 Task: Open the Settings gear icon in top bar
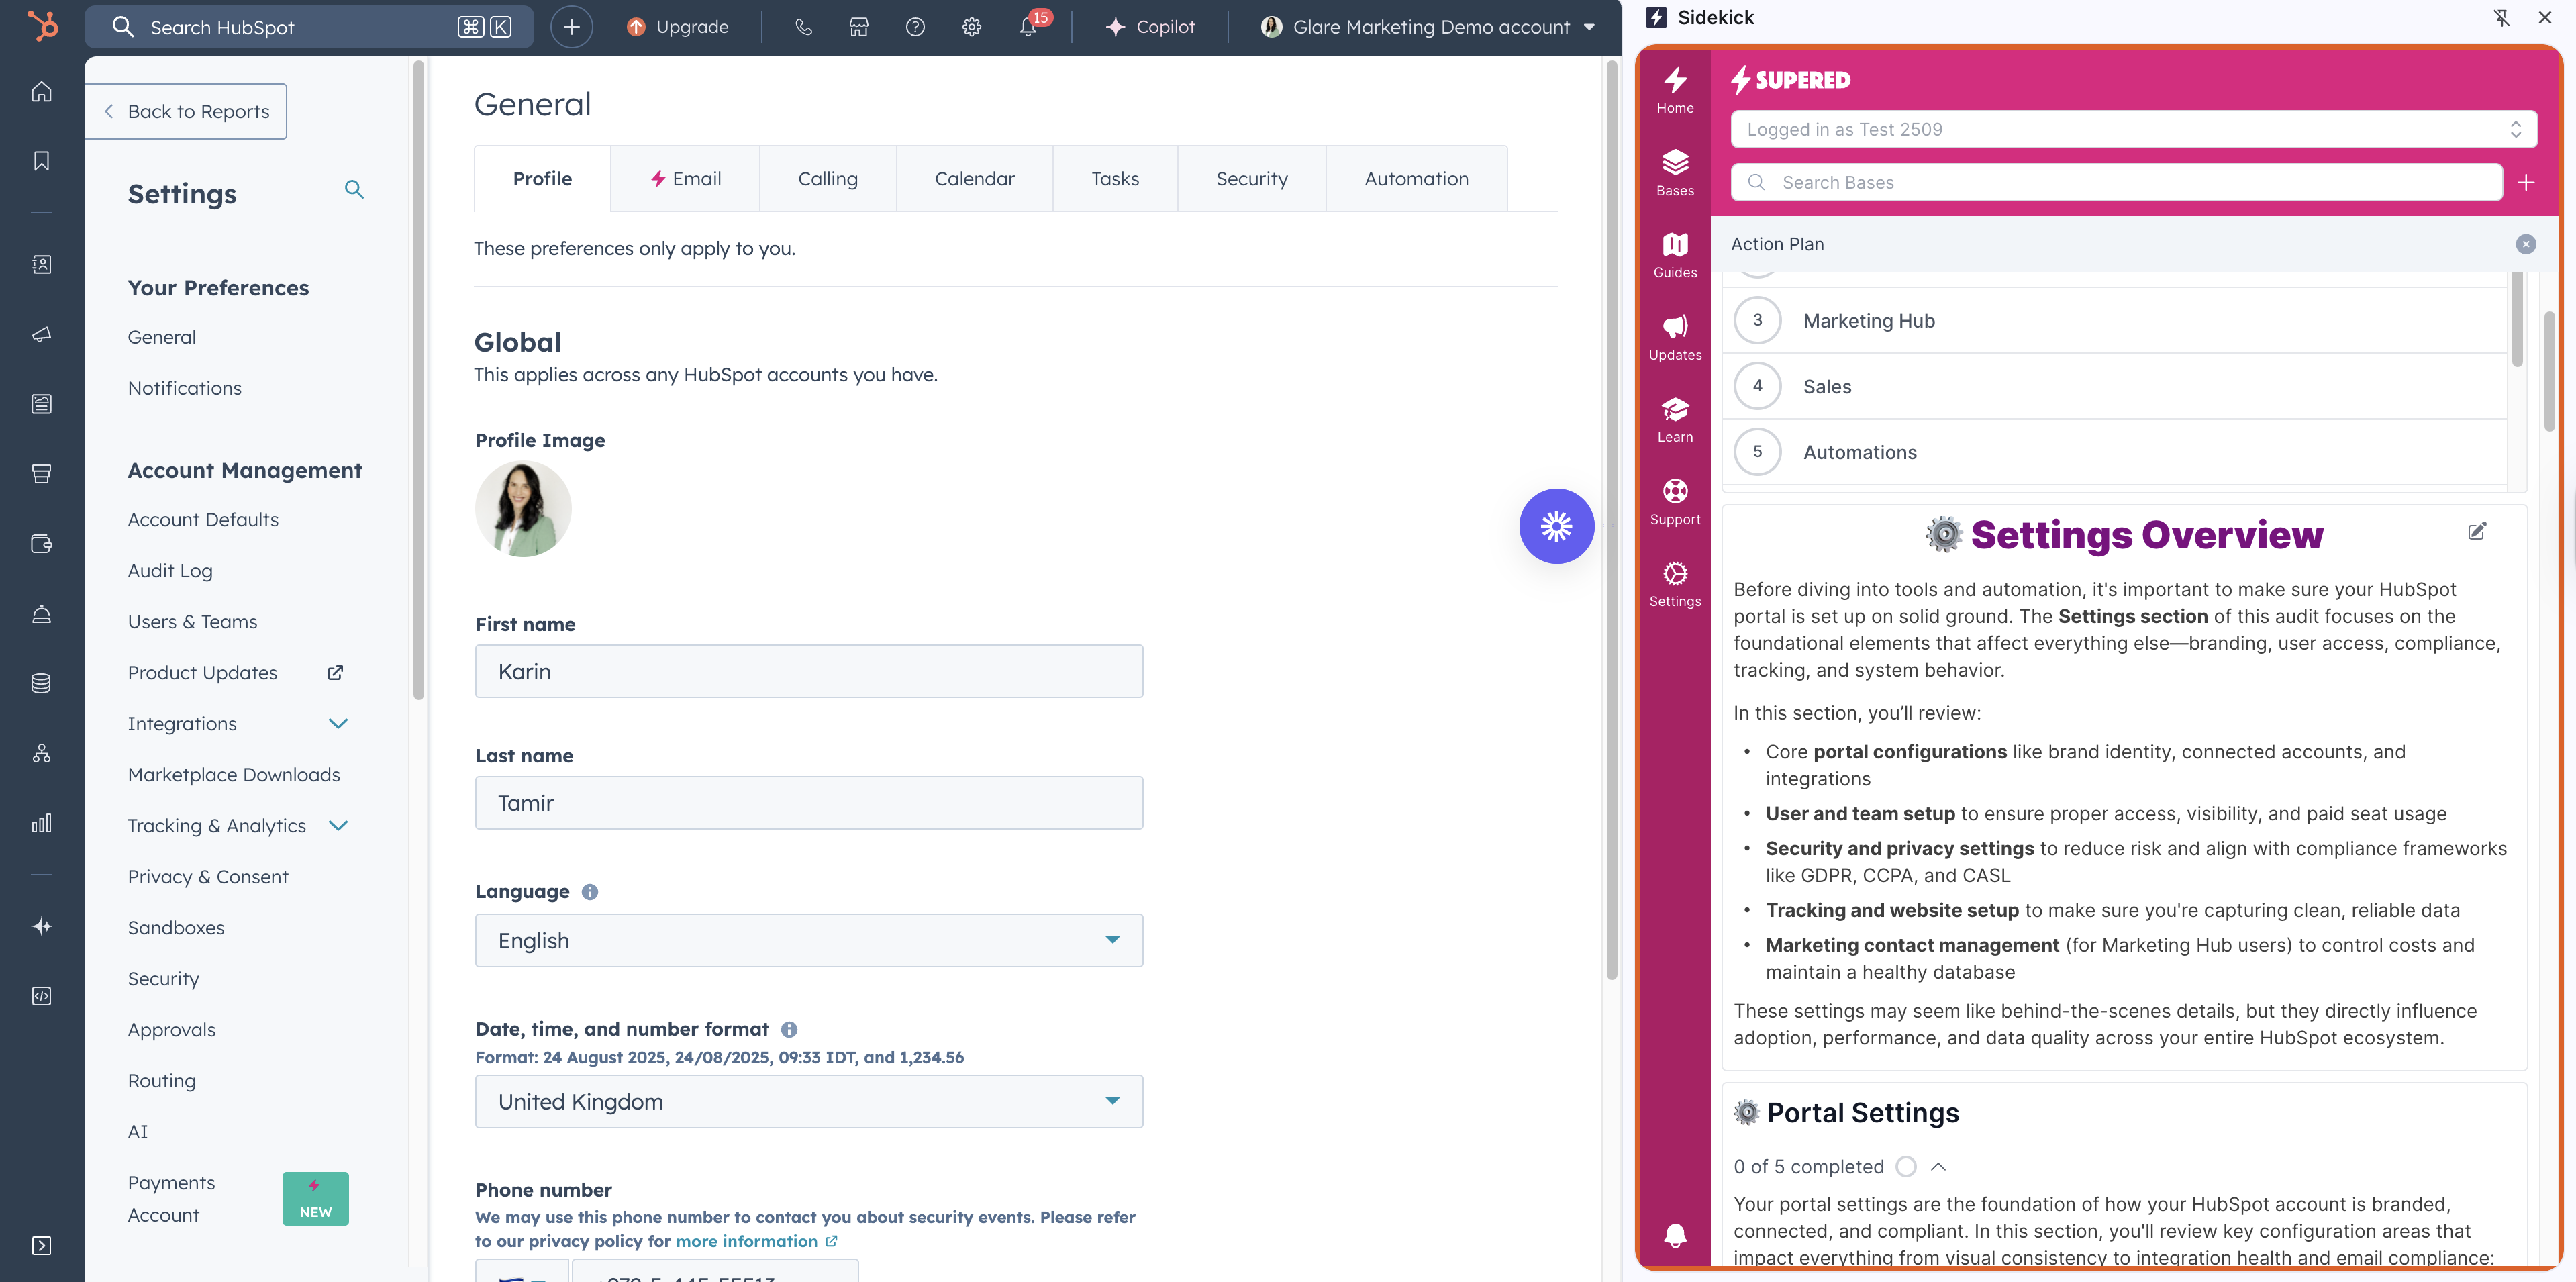(971, 27)
